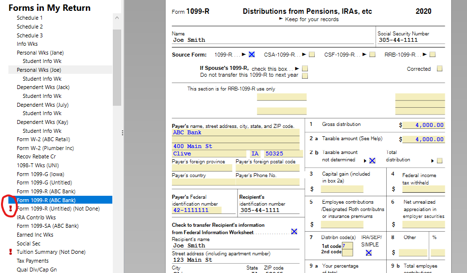This screenshot has height=273, width=467.
Task: Click Taxable amount box 2a field
Action: pyautogui.click(x=424, y=140)
